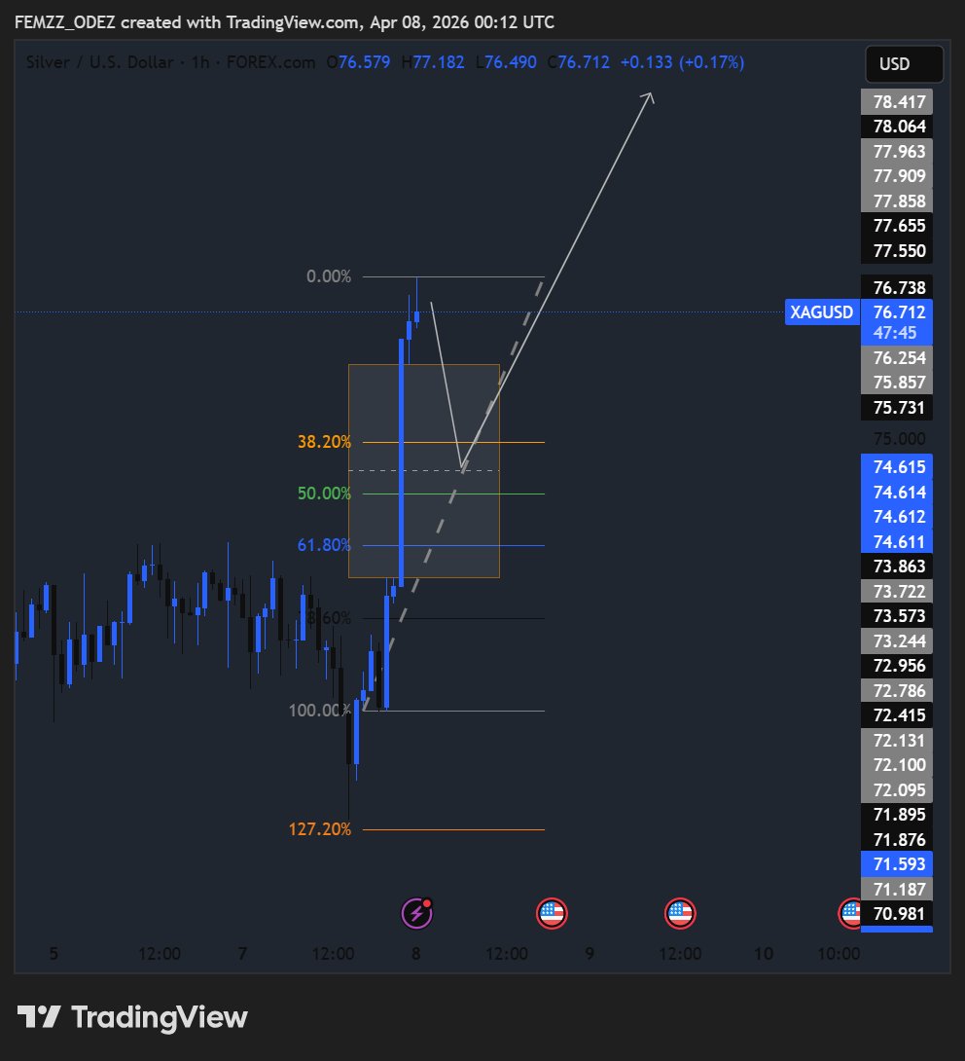Image resolution: width=965 pixels, height=1061 pixels.
Task: Click the open value O76.579
Action: click(x=358, y=62)
